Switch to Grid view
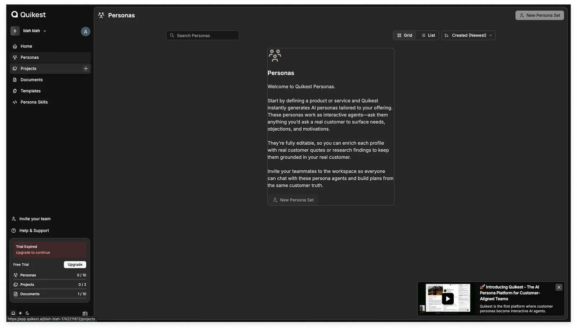Image resolution: width=577 pixels, height=330 pixels. pyautogui.click(x=405, y=35)
